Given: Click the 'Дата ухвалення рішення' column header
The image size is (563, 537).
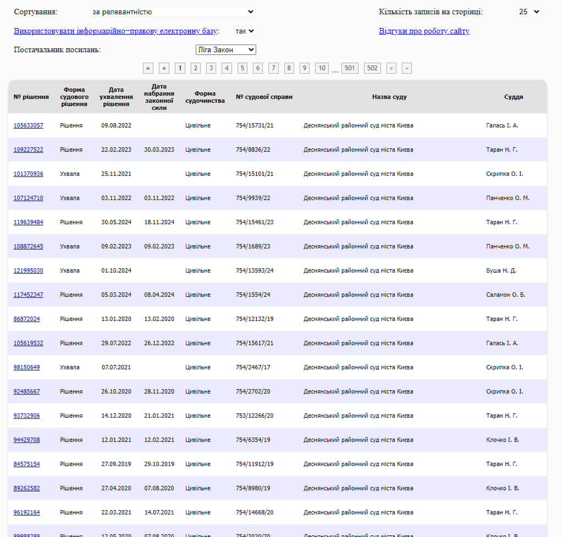Looking at the screenshot, I should tap(117, 97).
